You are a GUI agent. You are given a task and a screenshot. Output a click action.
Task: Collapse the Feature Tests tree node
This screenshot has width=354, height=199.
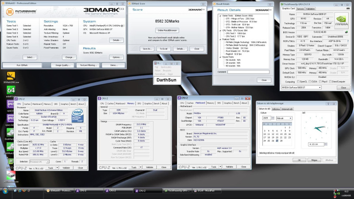[x=220, y=39]
